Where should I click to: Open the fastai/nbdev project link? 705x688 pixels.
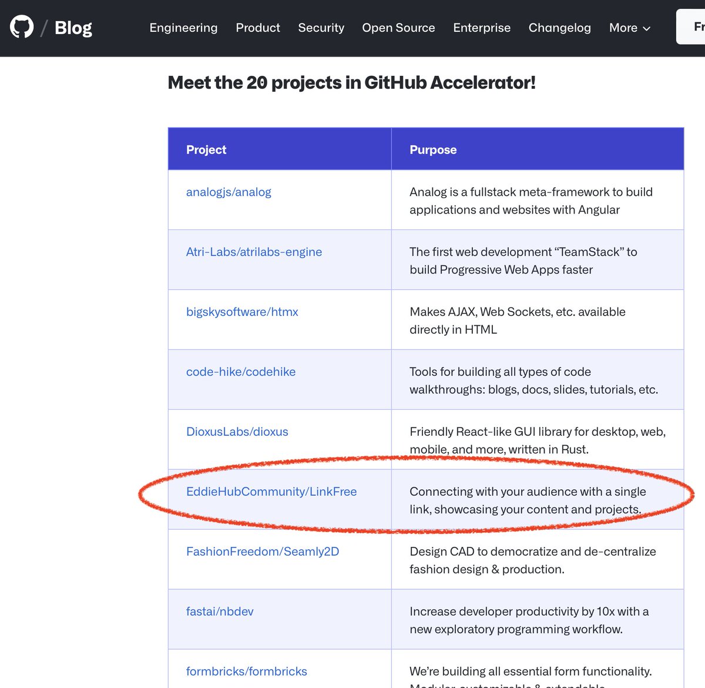(220, 612)
